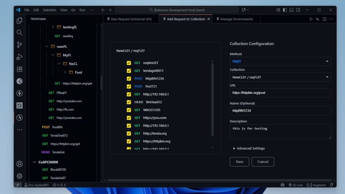Screen dimensions: 345x194
Task: Open the Method dropdown showing POST
Action: (x=280, y=61)
